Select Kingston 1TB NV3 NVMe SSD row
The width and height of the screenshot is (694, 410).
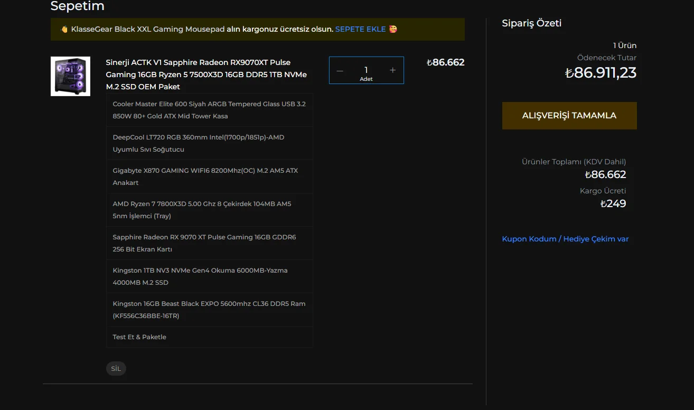tap(210, 276)
